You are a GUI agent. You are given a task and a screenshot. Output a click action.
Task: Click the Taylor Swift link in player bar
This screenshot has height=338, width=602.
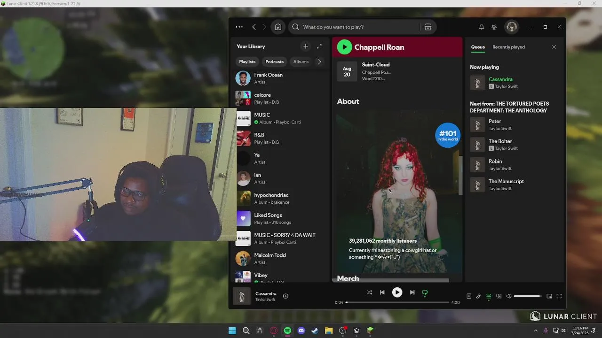click(x=265, y=300)
